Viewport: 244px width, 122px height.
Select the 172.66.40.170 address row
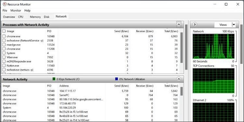click(90, 103)
